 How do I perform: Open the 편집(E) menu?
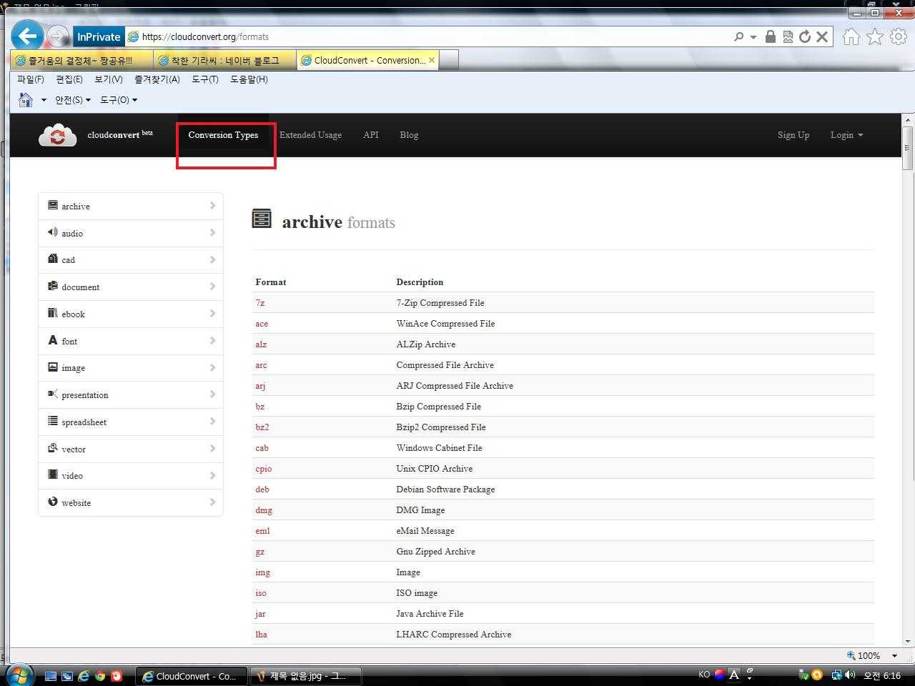(x=69, y=79)
